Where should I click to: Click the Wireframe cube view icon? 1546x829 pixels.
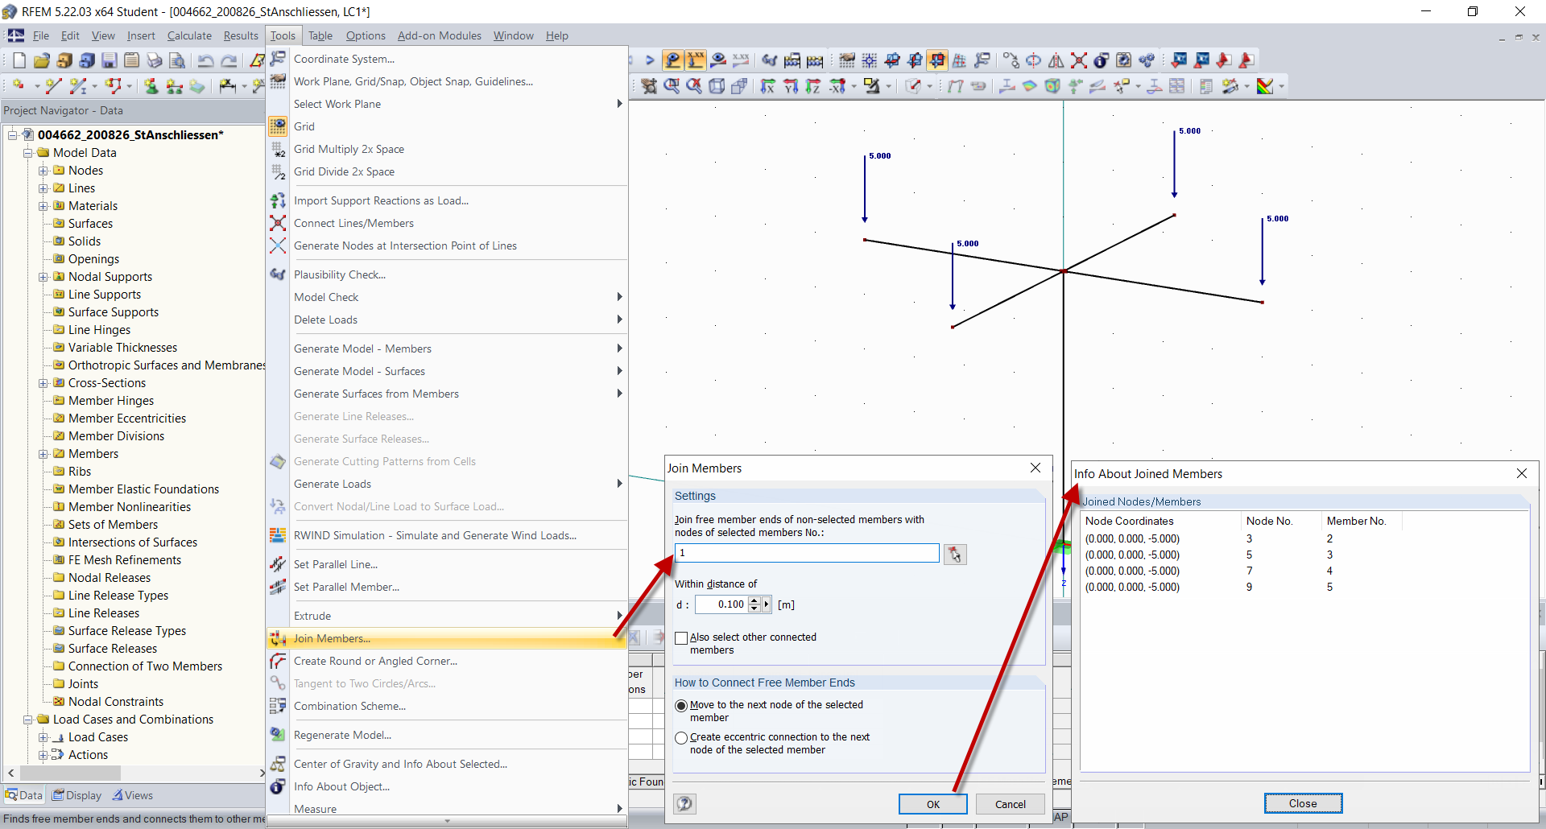coord(717,85)
